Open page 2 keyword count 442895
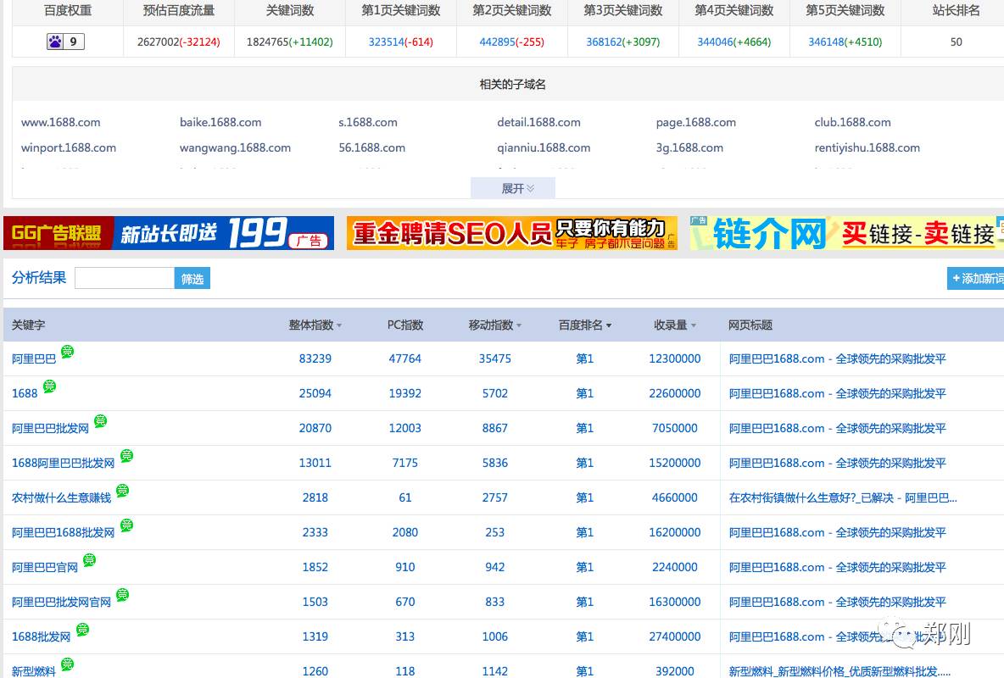Viewport: 1004px width, 678px height. pos(498,42)
